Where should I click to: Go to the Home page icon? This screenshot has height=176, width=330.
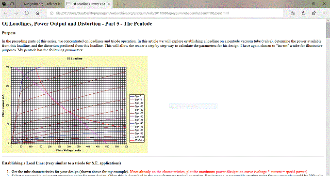(37, 13)
